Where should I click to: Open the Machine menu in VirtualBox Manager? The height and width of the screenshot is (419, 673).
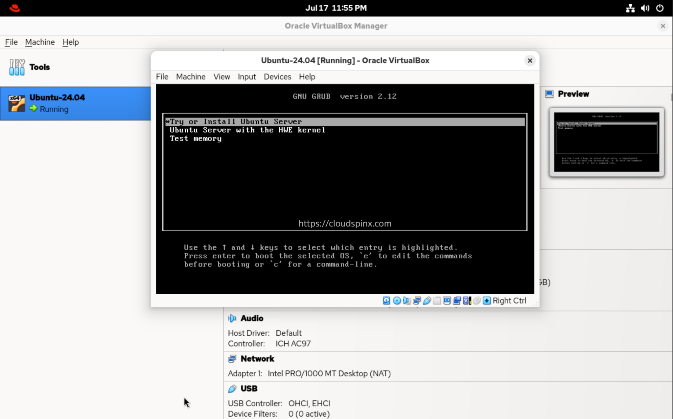[x=40, y=42]
